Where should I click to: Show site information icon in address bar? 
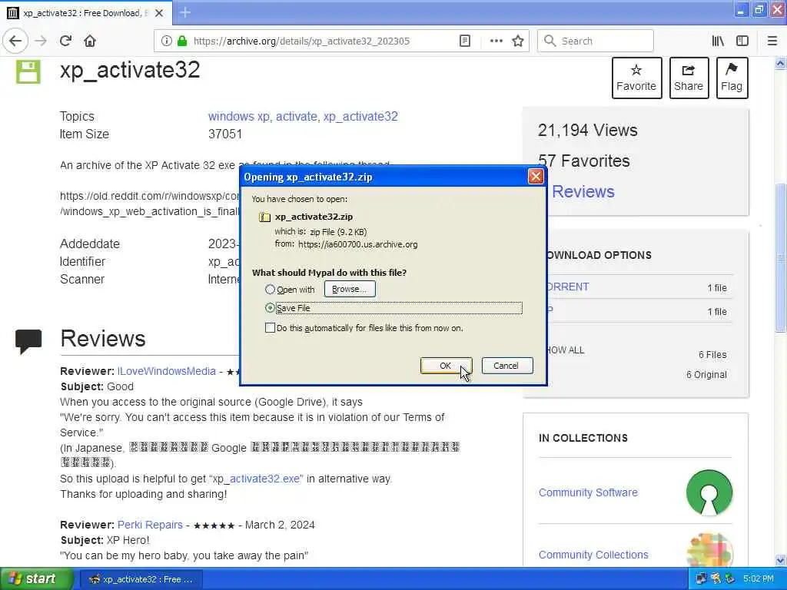[166, 41]
